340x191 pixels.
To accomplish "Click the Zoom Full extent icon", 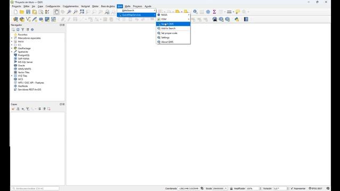I will point(82,12).
